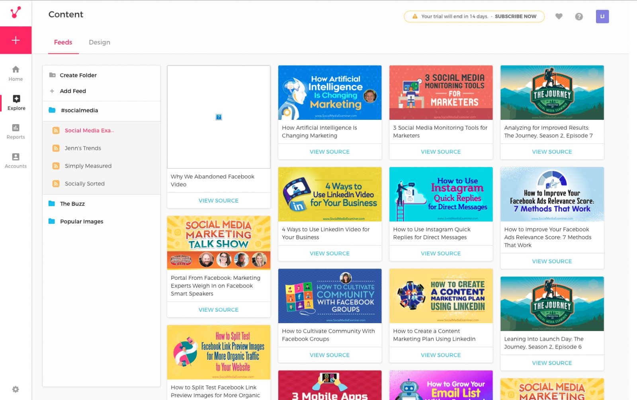The width and height of the screenshot is (637, 400).
Task: Open Social Media Marketing Talk Show thumbnail
Action: (219, 243)
